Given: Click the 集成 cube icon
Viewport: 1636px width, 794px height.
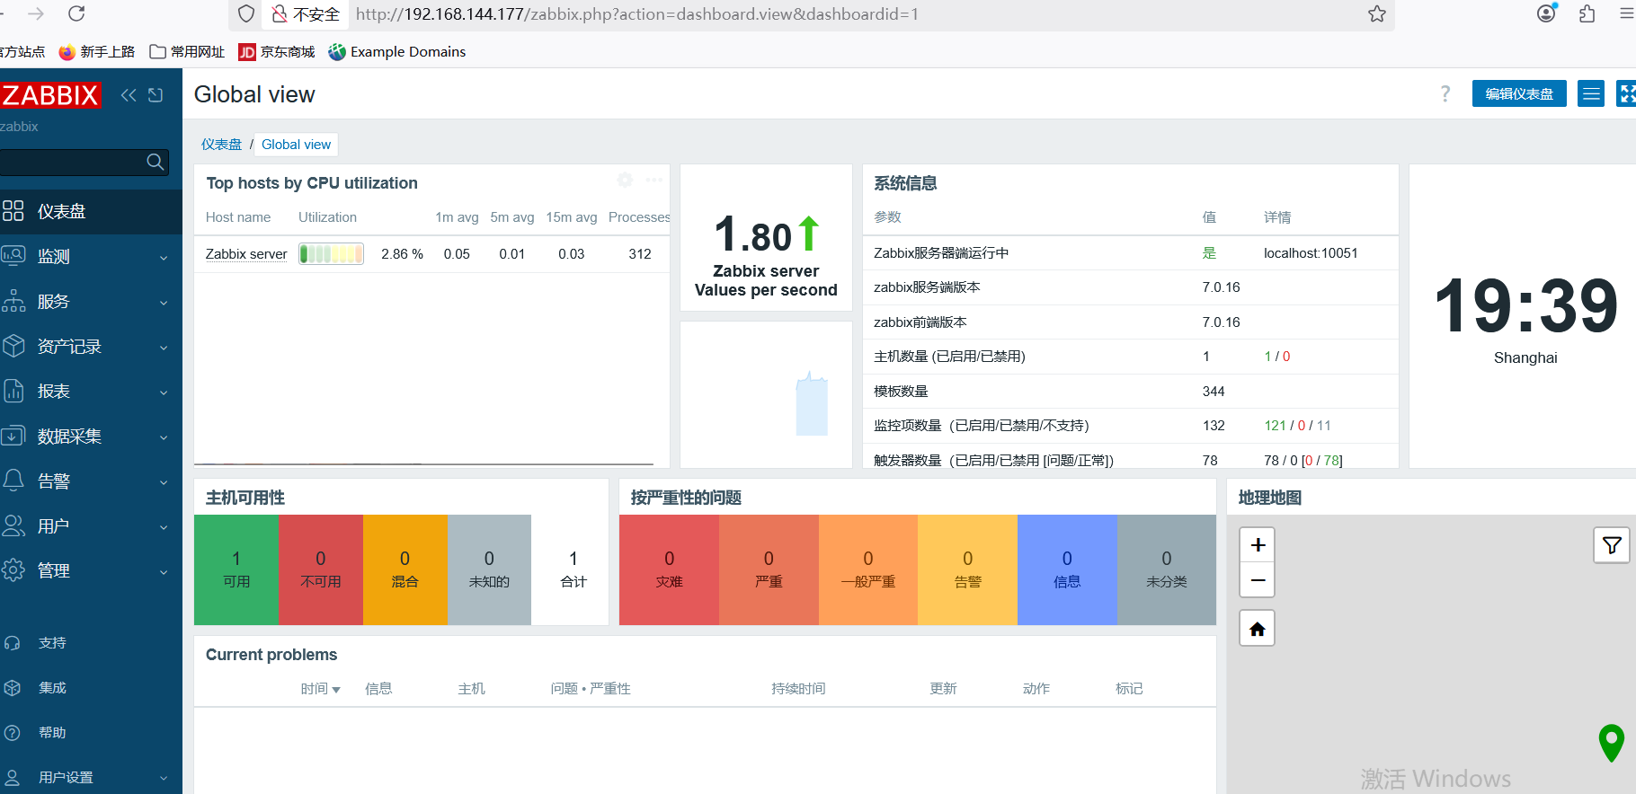Looking at the screenshot, I should pos(13,688).
